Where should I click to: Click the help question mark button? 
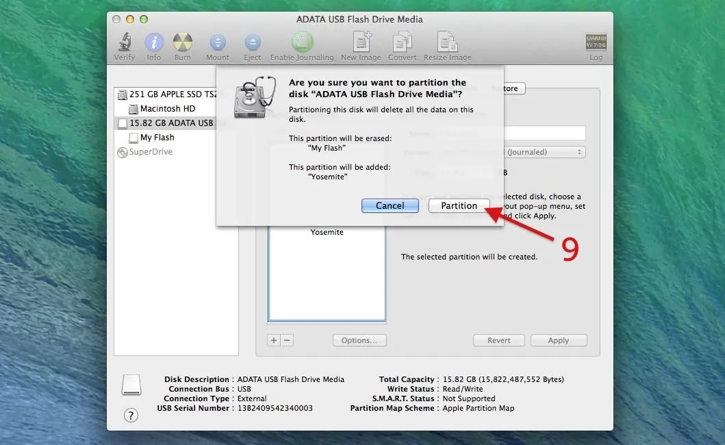click(x=131, y=416)
